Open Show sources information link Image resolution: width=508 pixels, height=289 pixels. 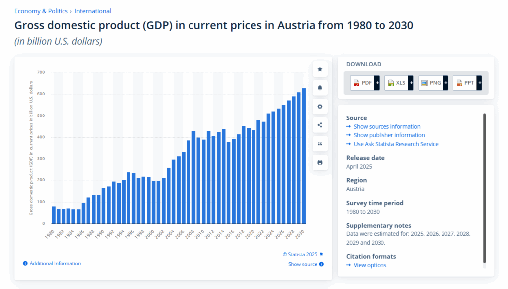coord(387,126)
